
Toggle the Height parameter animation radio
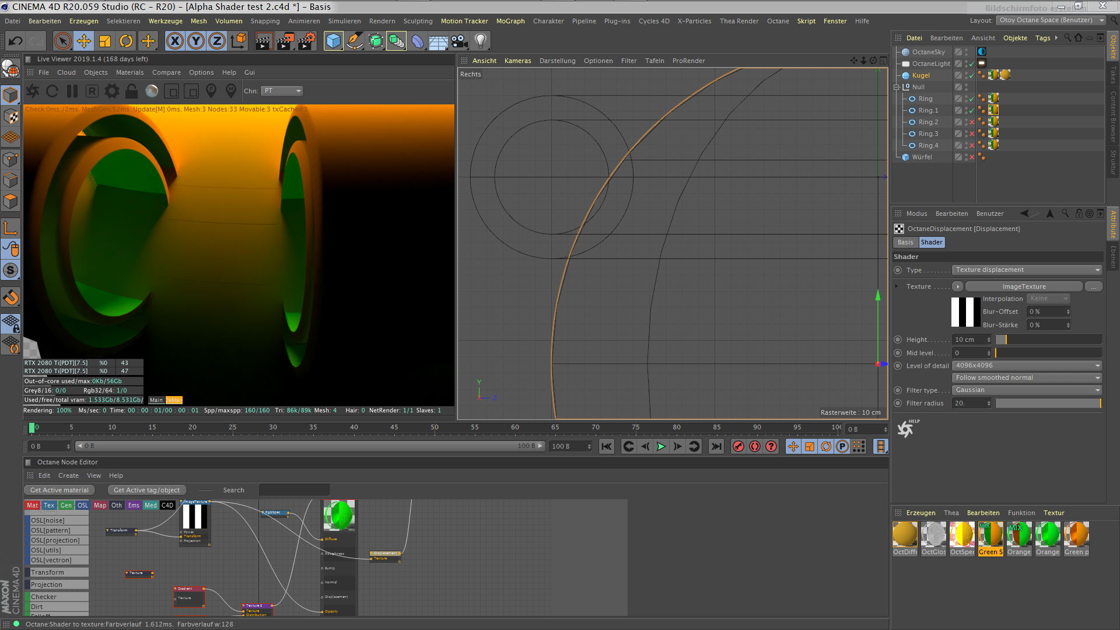click(x=898, y=339)
